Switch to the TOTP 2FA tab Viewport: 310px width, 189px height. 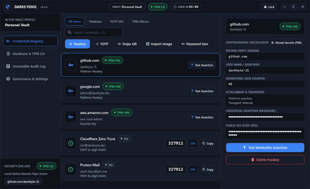(x=117, y=21)
